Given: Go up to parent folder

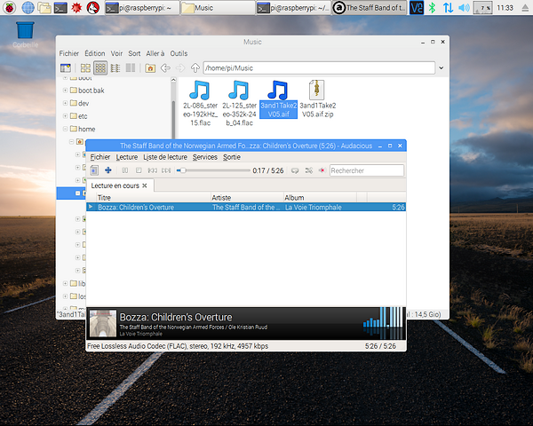Looking at the screenshot, I should [x=195, y=68].
